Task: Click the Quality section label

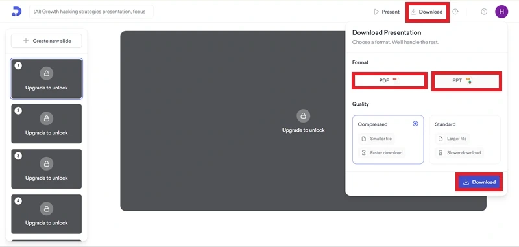Action: click(361, 104)
